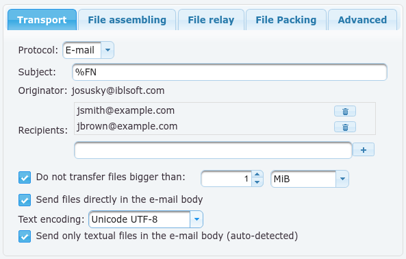406x259 pixels.
Task: Remove jbrown@example.com using its trash icon
Action: (x=345, y=127)
